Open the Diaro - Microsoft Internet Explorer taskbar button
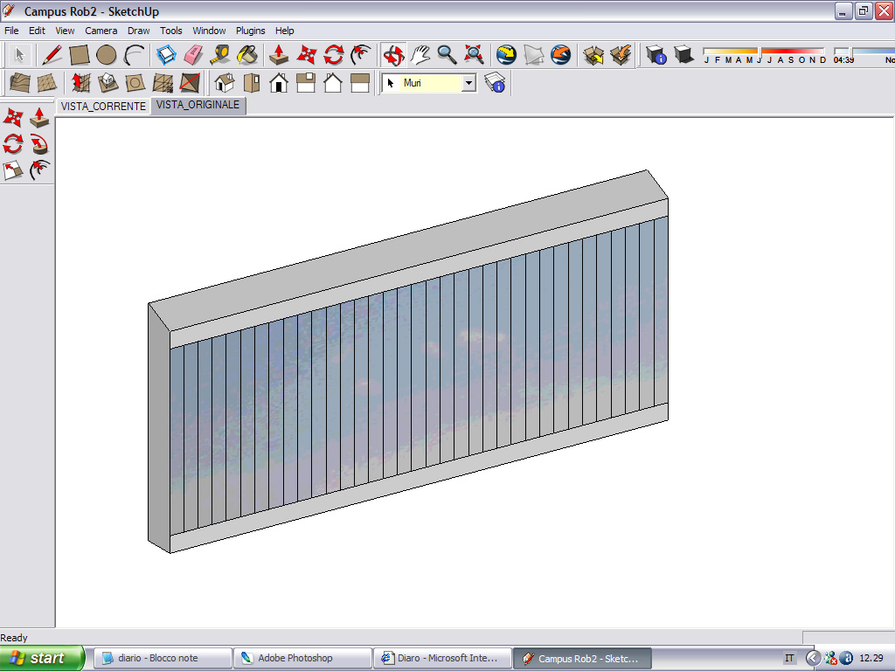 point(442,658)
